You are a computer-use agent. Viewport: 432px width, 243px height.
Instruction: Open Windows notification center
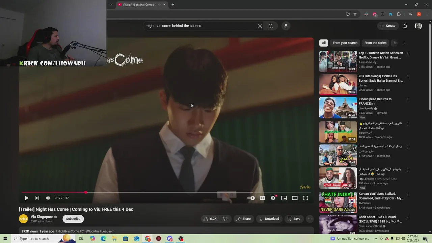(425, 239)
